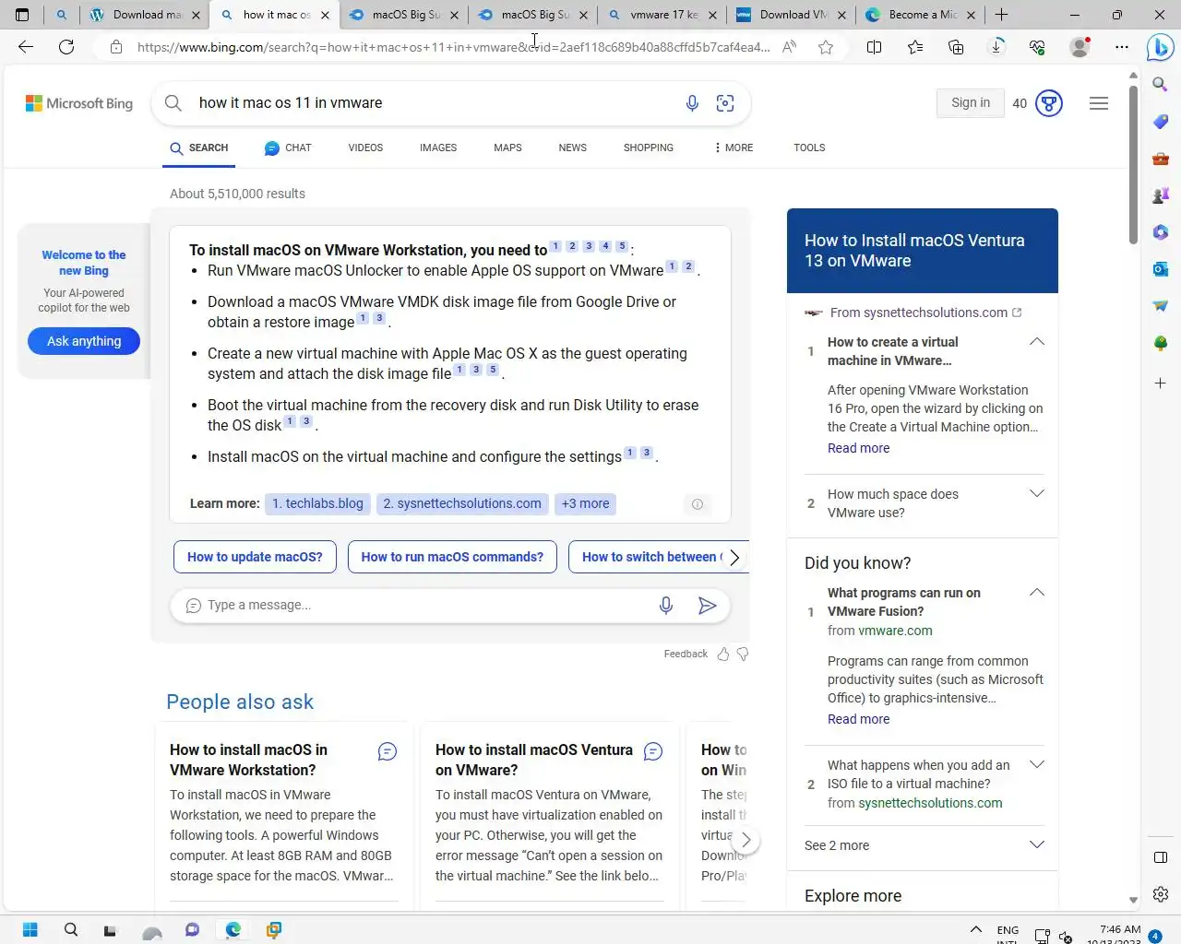Switch to SHOPPING tab
The image size is (1181, 944).
click(x=649, y=147)
